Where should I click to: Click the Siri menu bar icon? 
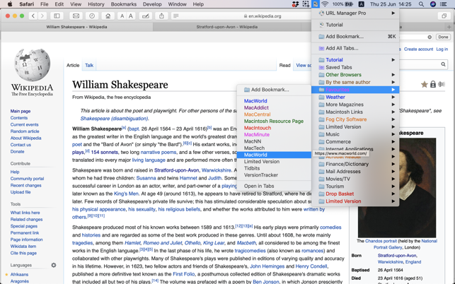coord(433,4)
